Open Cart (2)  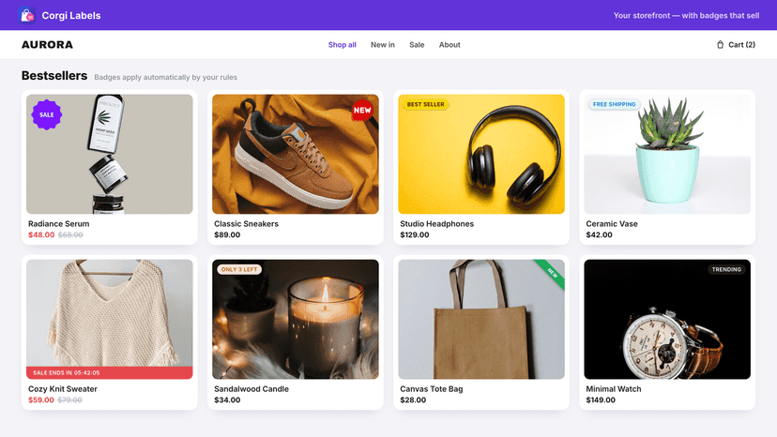tap(736, 45)
